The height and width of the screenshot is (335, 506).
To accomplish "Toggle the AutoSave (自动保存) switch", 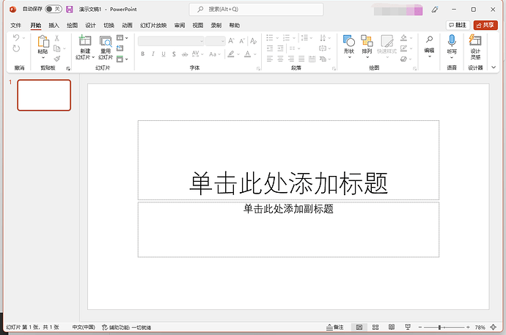I will [53, 10].
